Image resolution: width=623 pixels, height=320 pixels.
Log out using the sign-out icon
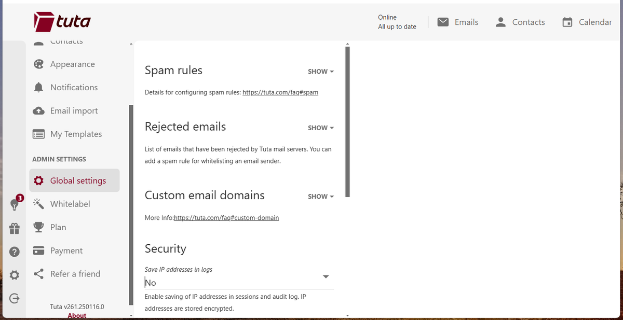[15, 298]
